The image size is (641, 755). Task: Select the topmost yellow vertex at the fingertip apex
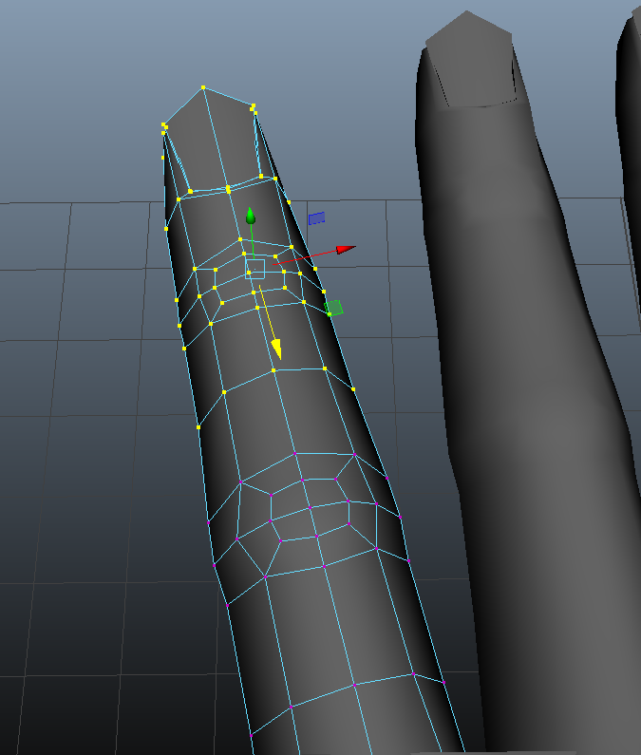[x=203, y=87]
